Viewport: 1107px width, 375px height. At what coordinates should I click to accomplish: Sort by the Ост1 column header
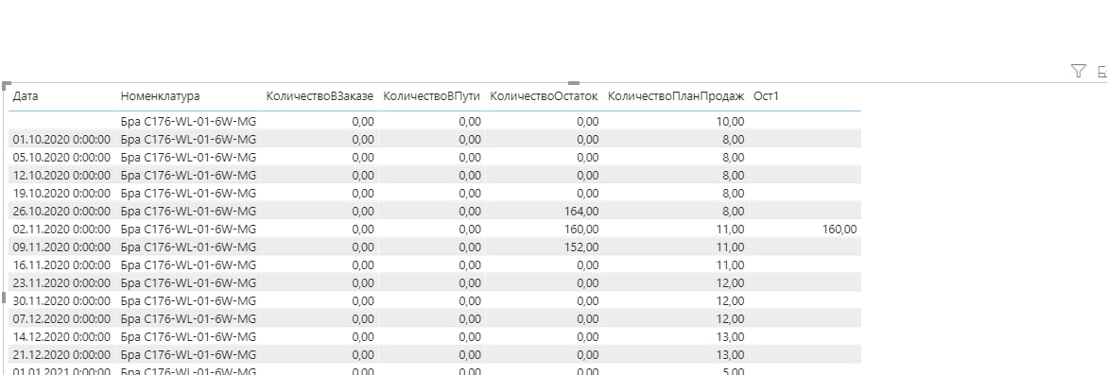coord(766,96)
